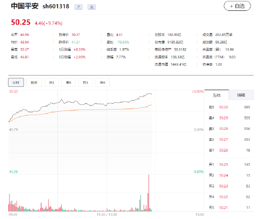This screenshot has width=259, height=219.
Task: Click the 卖1 price 50.26
Action: click(x=224, y=150)
